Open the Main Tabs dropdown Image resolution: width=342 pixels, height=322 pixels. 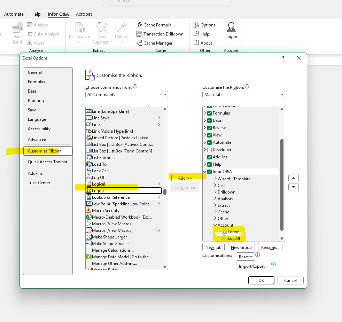(244, 95)
